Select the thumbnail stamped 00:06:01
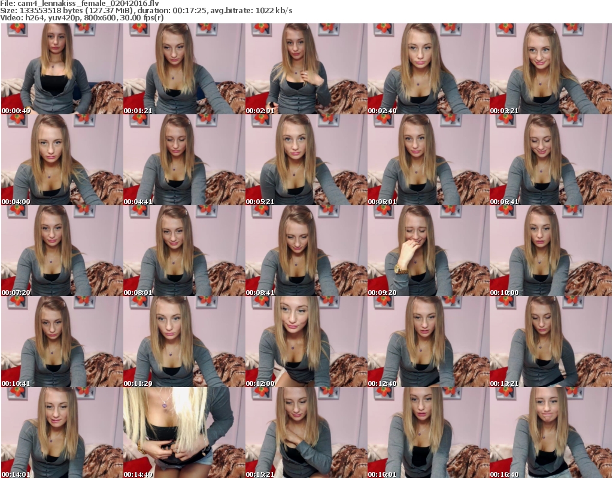613x478 pixels. point(428,160)
